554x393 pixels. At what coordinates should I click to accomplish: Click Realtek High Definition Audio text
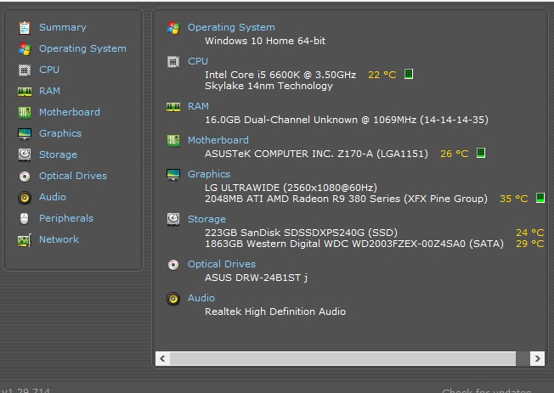[275, 312]
